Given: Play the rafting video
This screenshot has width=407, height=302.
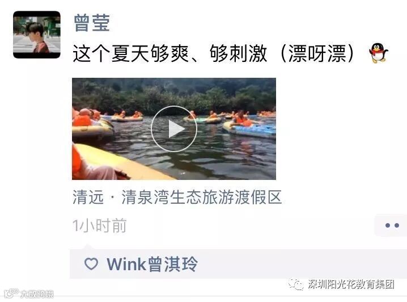Looking at the screenshot, I should (174, 129).
